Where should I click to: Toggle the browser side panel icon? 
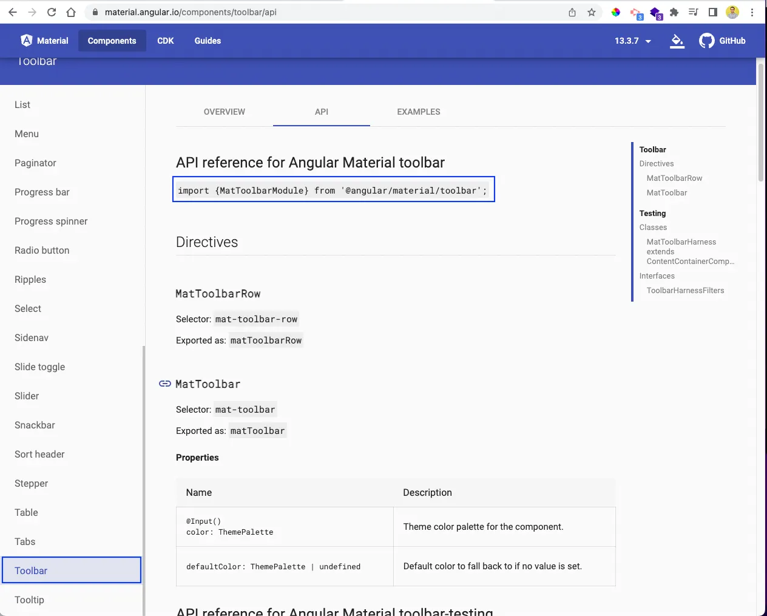pos(713,12)
